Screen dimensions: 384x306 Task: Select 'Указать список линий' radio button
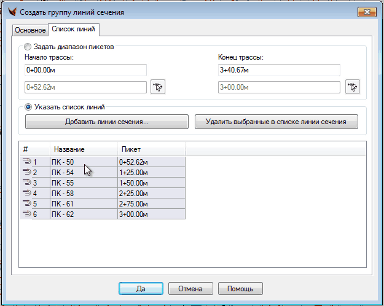[x=28, y=106]
